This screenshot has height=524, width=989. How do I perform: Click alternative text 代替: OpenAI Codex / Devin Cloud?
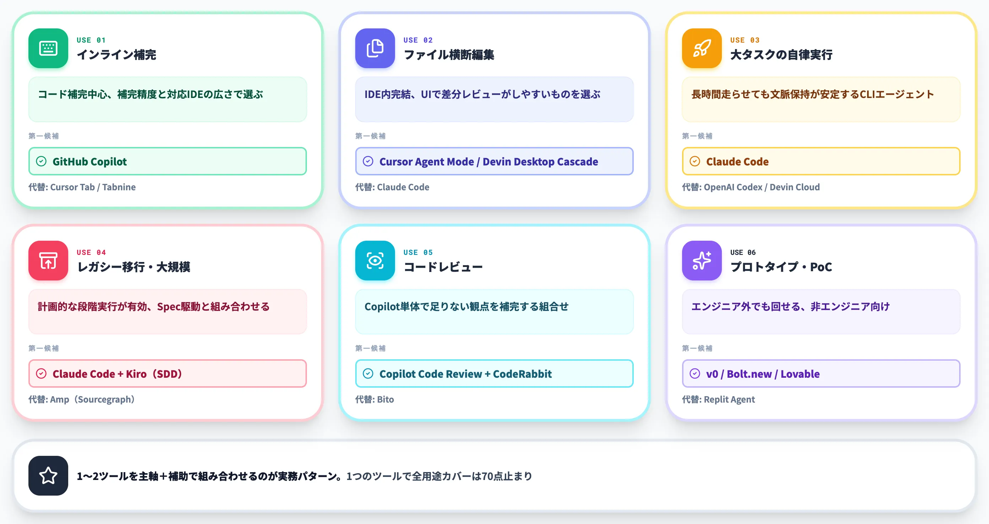pos(751,187)
